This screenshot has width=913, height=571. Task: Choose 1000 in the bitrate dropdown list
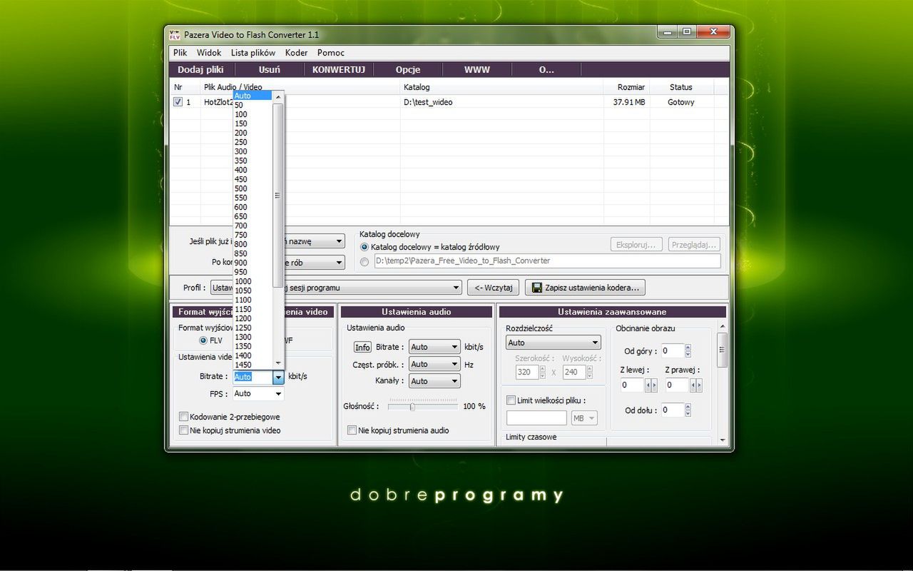[x=253, y=281]
